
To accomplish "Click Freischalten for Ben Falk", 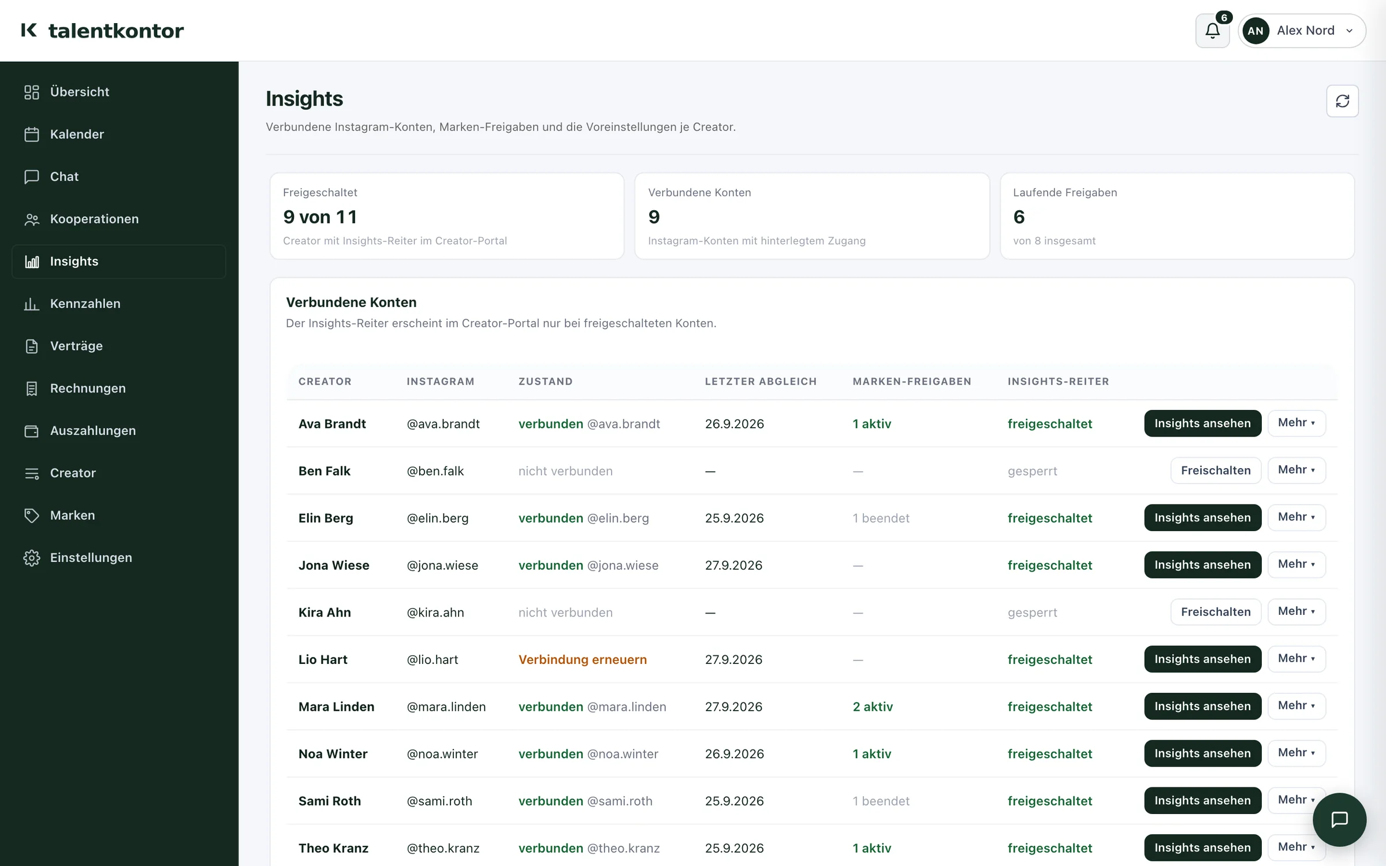I will pos(1216,470).
